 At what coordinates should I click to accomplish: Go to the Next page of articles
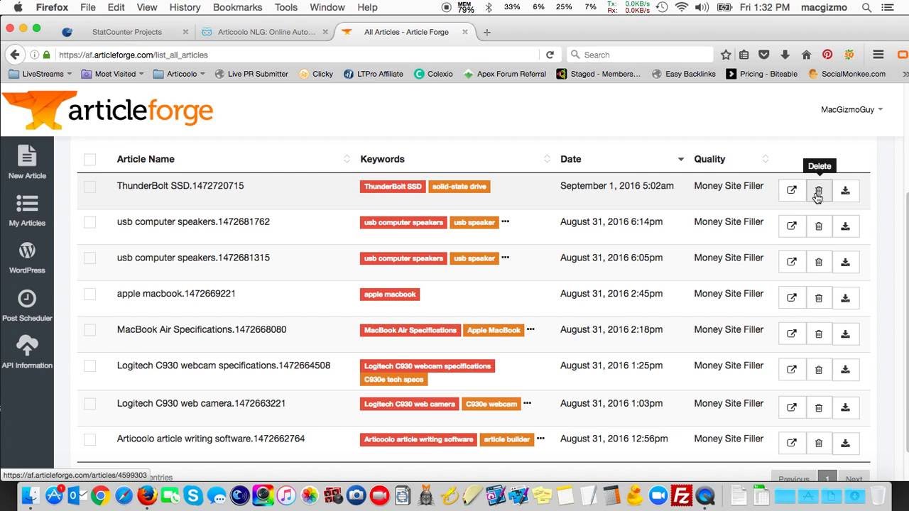854,479
